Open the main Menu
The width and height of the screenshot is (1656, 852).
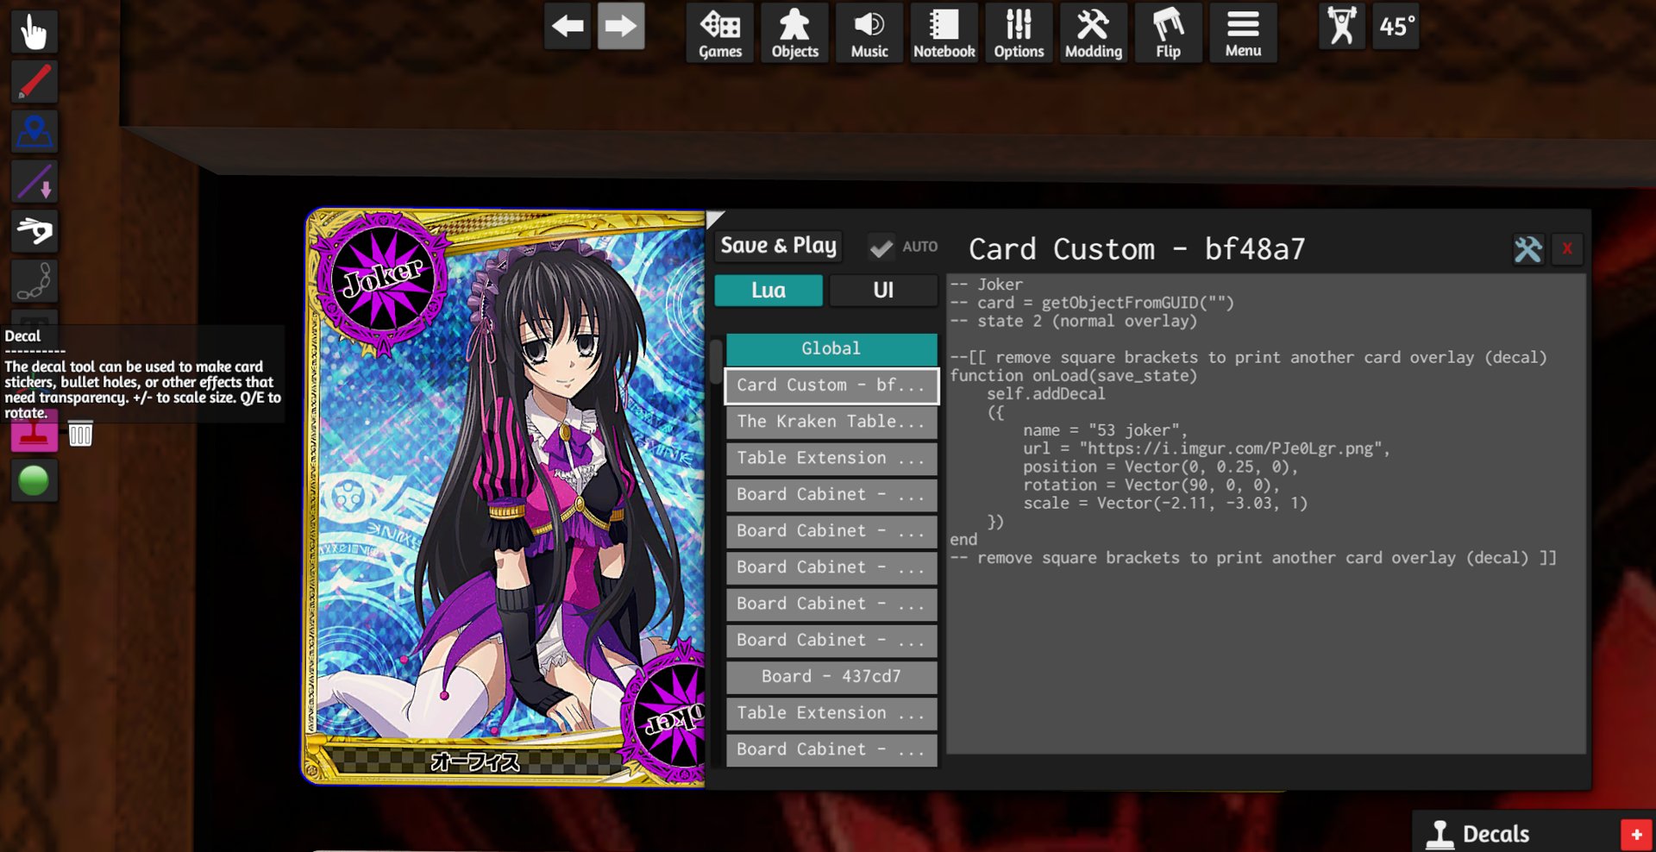click(x=1243, y=33)
